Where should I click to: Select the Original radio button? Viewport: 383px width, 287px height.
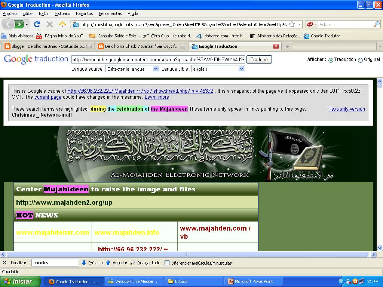(360, 60)
